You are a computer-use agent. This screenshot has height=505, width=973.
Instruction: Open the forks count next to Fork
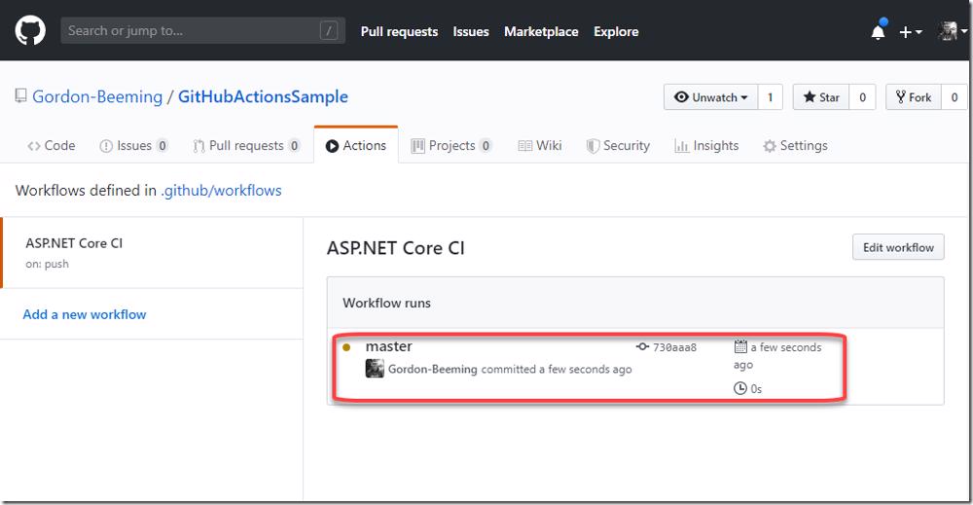point(955,97)
